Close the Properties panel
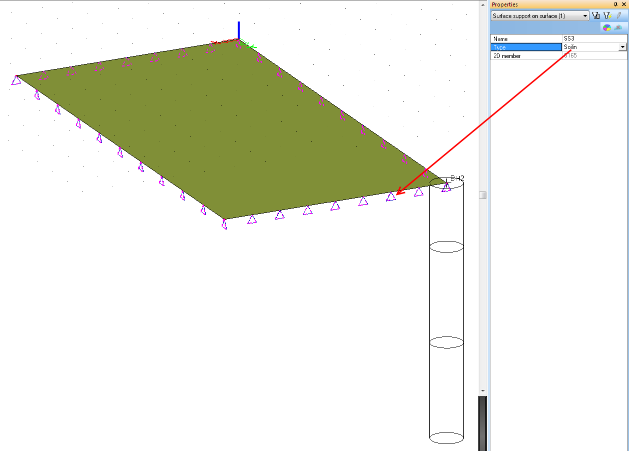629x451 pixels. [623, 4]
